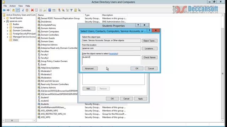Click the Create New User icon
Screen dimensions: 227x127
point(59,10)
